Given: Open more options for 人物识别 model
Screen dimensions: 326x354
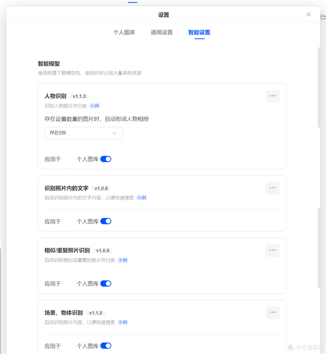Looking at the screenshot, I should coord(273,96).
